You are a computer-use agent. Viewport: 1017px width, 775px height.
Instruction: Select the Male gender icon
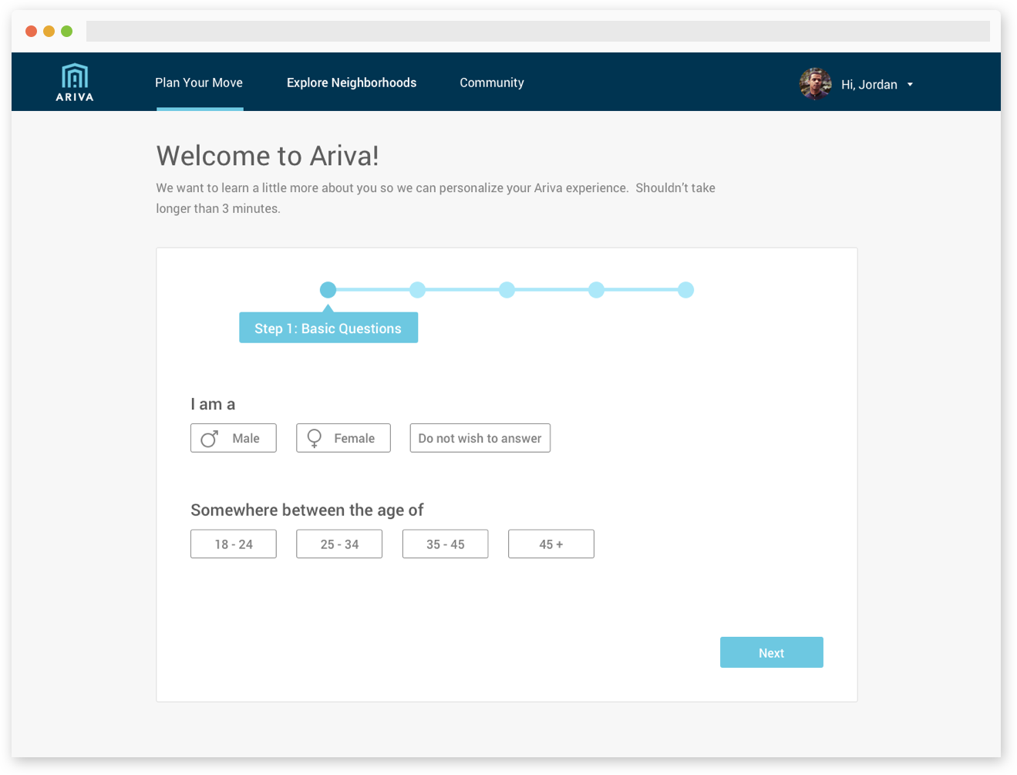209,438
